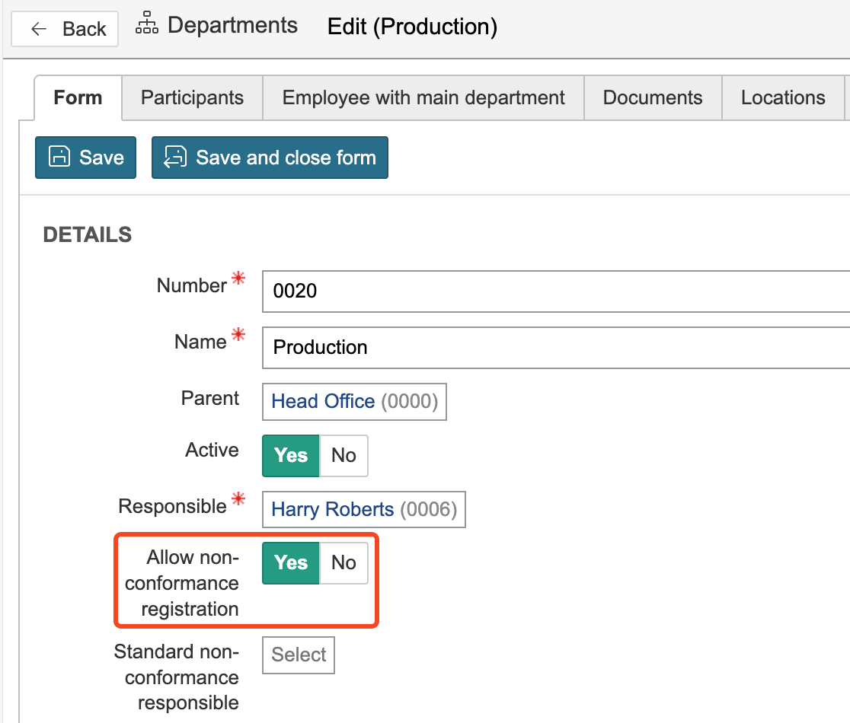Enable Allow non-conformance registration with Yes
Viewport: 850px width, 723px height.
pyautogui.click(x=291, y=562)
